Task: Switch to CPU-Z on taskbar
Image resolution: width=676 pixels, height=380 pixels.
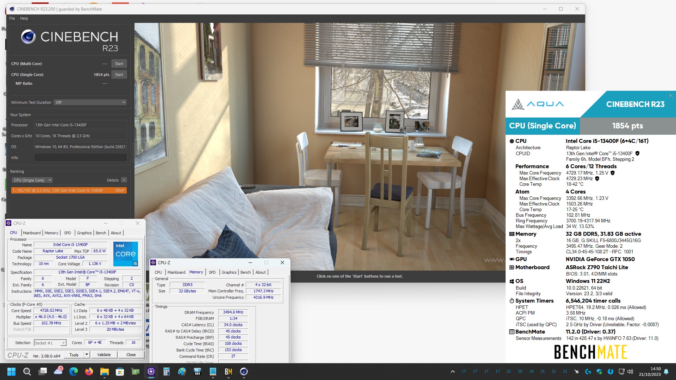Action: (151, 372)
